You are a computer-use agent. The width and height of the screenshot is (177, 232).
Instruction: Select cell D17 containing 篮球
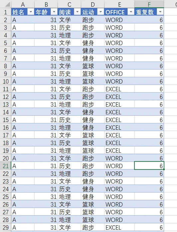pyautogui.click(x=92, y=135)
